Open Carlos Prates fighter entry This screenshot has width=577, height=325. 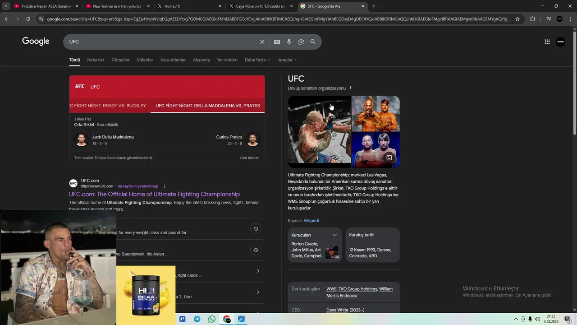click(238, 139)
